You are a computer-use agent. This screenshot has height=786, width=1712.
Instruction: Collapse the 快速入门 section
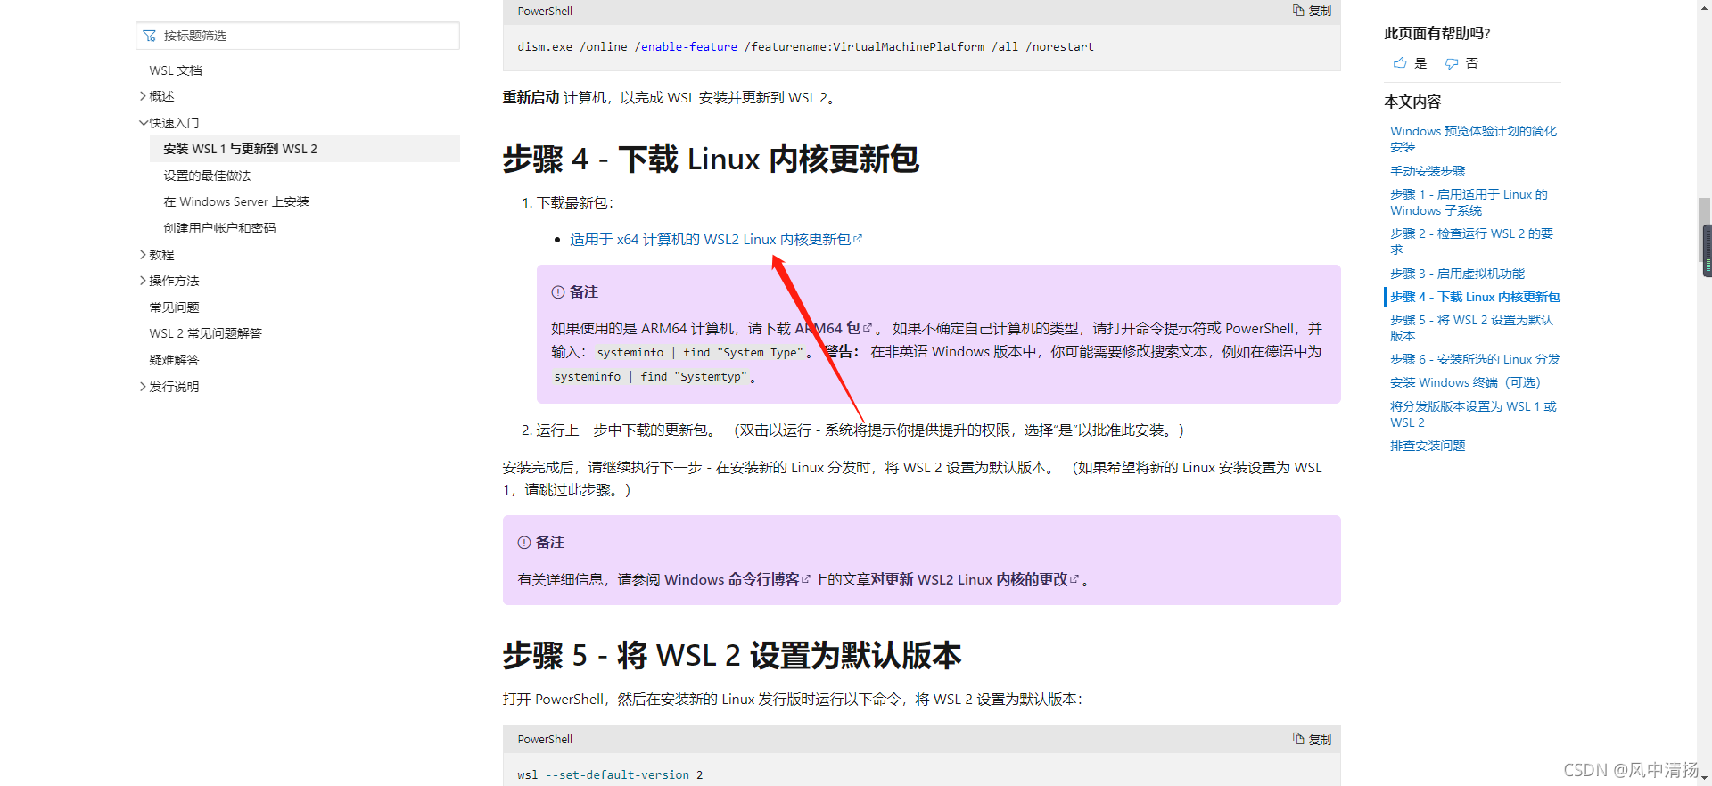[143, 123]
